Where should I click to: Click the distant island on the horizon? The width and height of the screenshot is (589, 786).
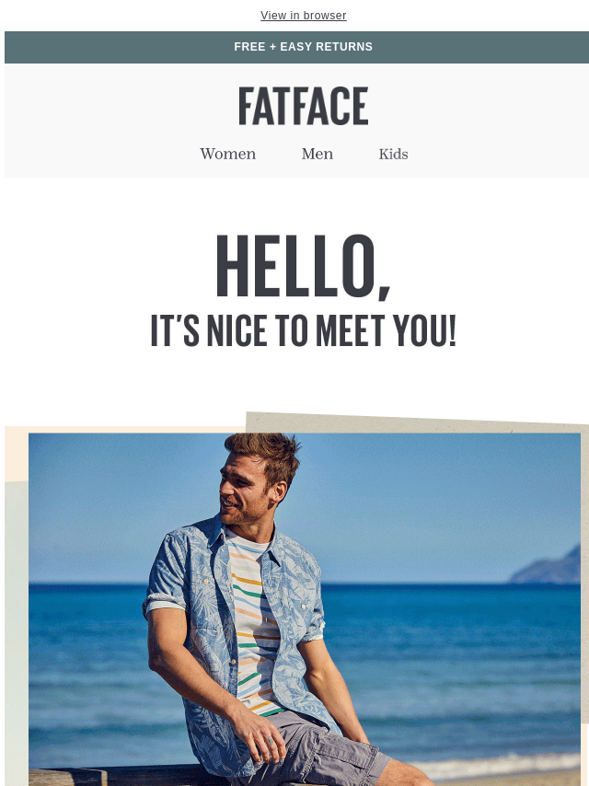(x=547, y=569)
